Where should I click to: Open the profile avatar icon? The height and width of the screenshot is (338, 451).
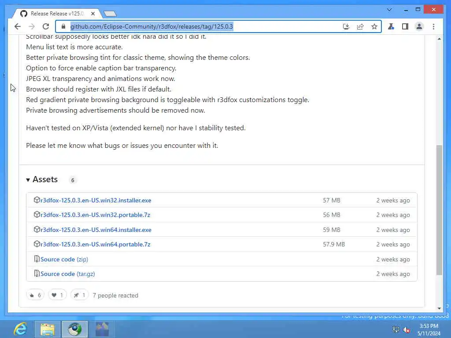[419, 26]
